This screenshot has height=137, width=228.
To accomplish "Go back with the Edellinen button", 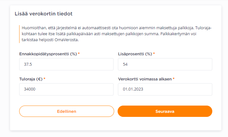I will (x=67, y=111).
